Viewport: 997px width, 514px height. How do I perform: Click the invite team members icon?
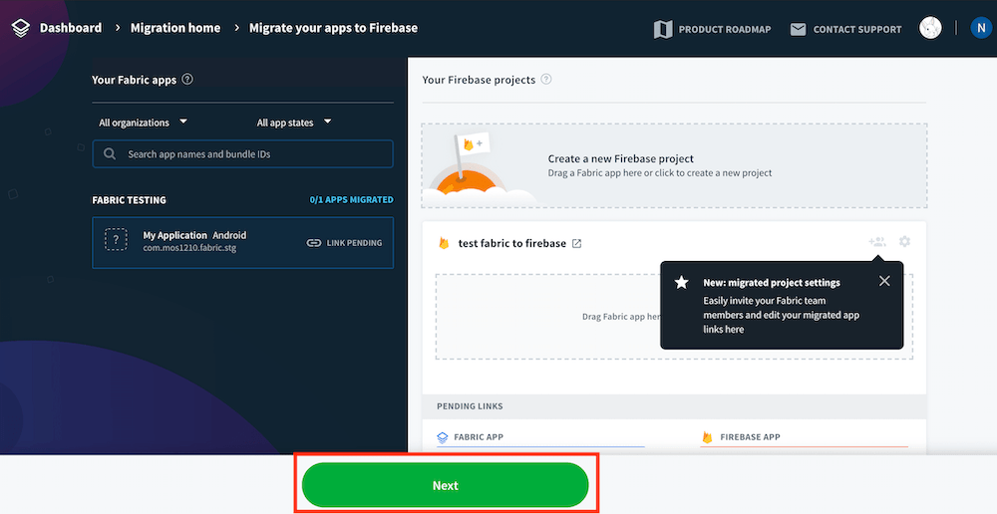[877, 241]
